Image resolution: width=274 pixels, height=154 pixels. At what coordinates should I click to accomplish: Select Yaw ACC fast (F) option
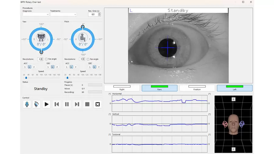point(34,67)
